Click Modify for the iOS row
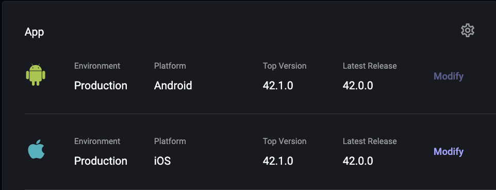 448,152
